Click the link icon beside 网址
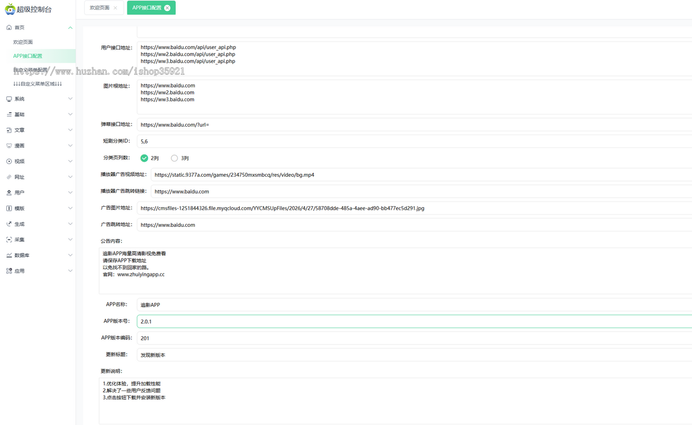 pos(9,177)
